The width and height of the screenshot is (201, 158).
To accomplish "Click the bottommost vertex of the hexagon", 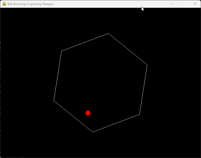I will [93, 132].
